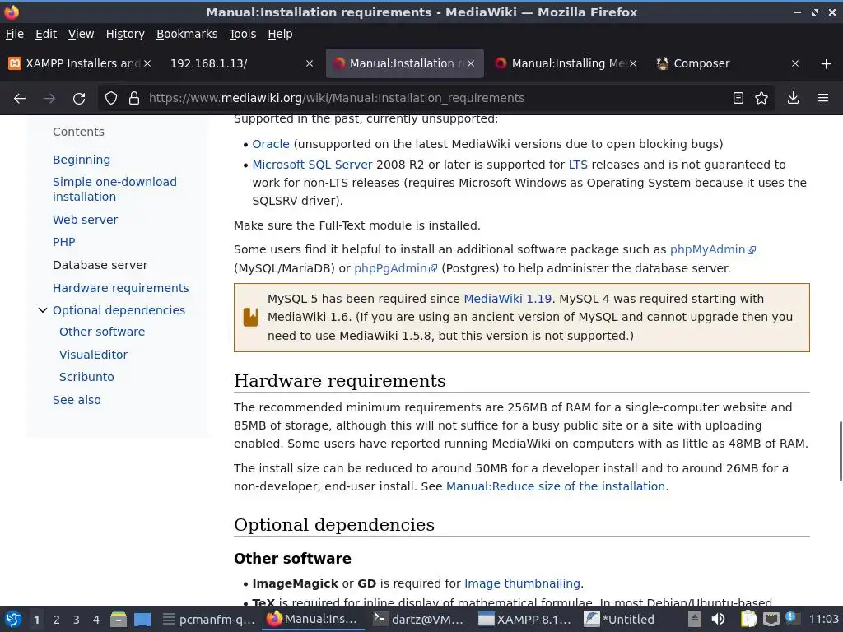The height and width of the screenshot is (632, 843).
Task: Open the downloads panel
Action: pos(793,99)
